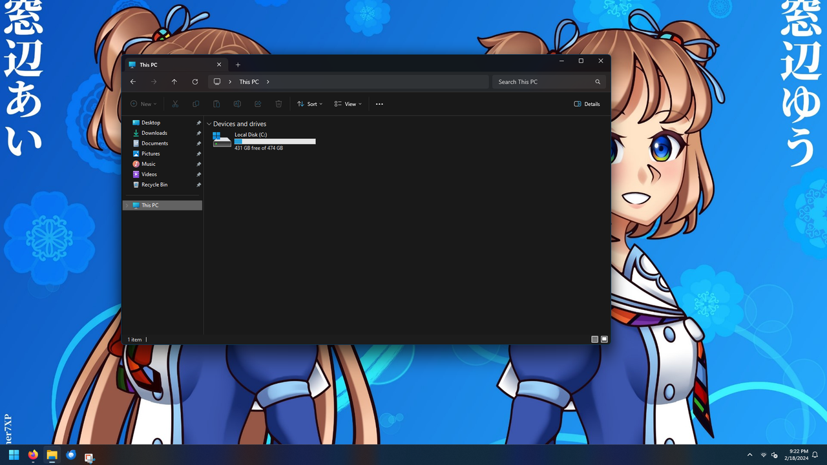The width and height of the screenshot is (827, 465).
Task: Click the Share icon in toolbar
Action: tap(258, 104)
